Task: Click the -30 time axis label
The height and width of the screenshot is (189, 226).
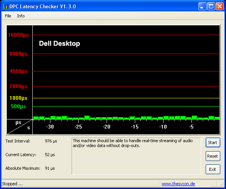Action: pos(50,127)
